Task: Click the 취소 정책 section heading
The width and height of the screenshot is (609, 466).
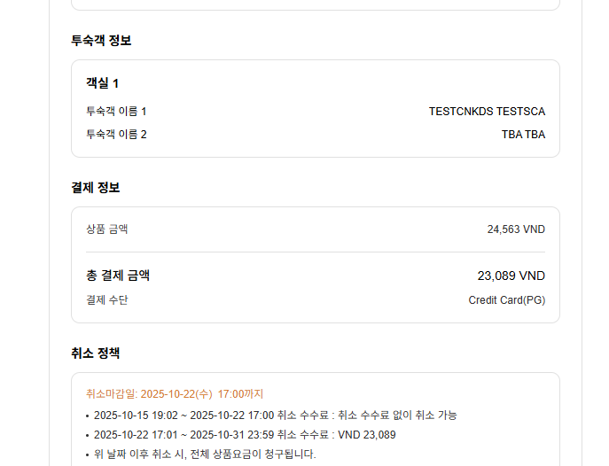Action: point(95,353)
